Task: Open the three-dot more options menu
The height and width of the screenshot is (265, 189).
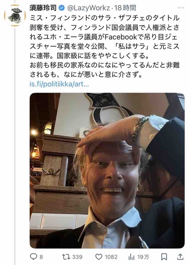Action: tap(181, 8)
